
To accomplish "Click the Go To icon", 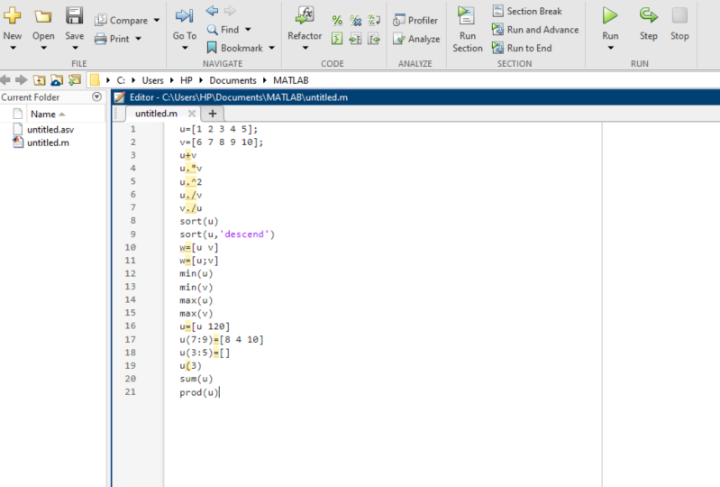I will pos(184,16).
